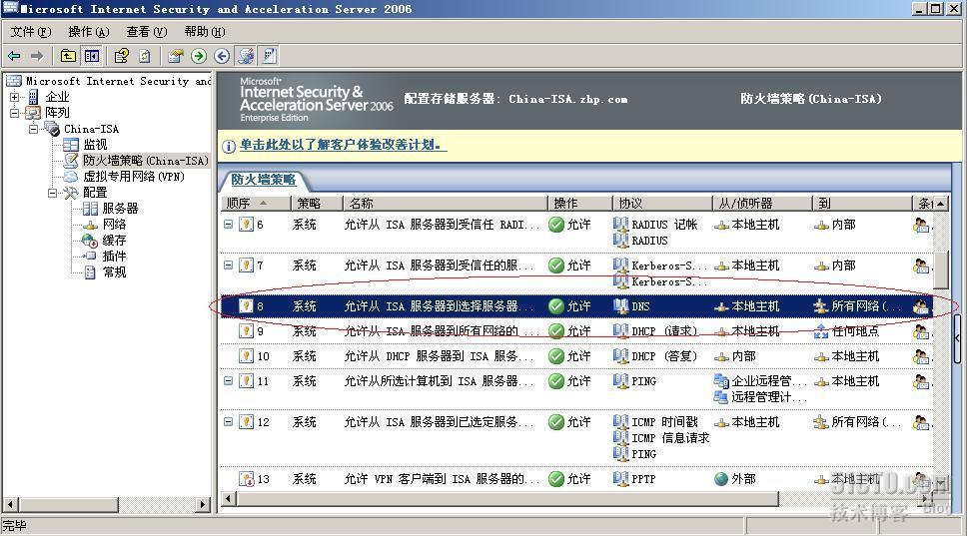Collapse the China-ISA tree node
967x536 pixels.
pyautogui.click(x=34, y=129)
